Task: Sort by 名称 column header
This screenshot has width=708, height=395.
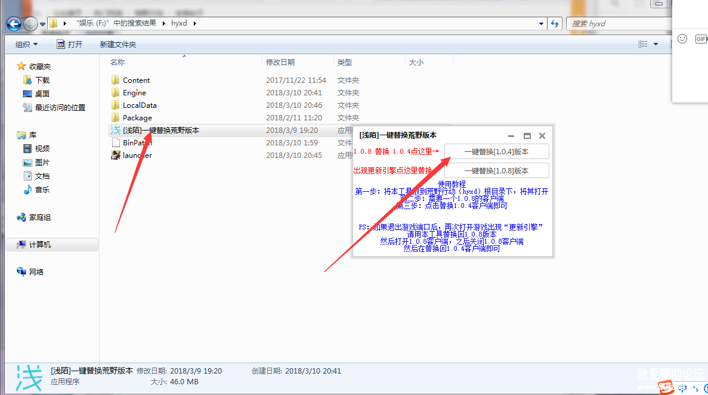Action: coord(118,62)
